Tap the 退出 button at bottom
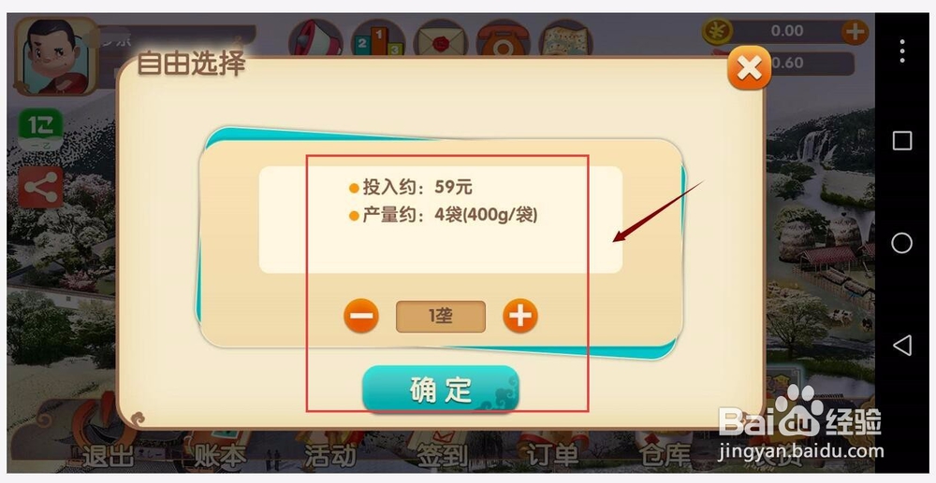Image resolution: width=936 pixels, height=483 pixels. coord(108,456)
